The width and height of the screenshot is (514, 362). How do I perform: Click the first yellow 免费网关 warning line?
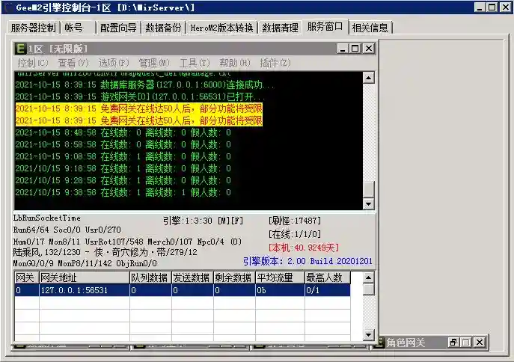coord(138,108)
